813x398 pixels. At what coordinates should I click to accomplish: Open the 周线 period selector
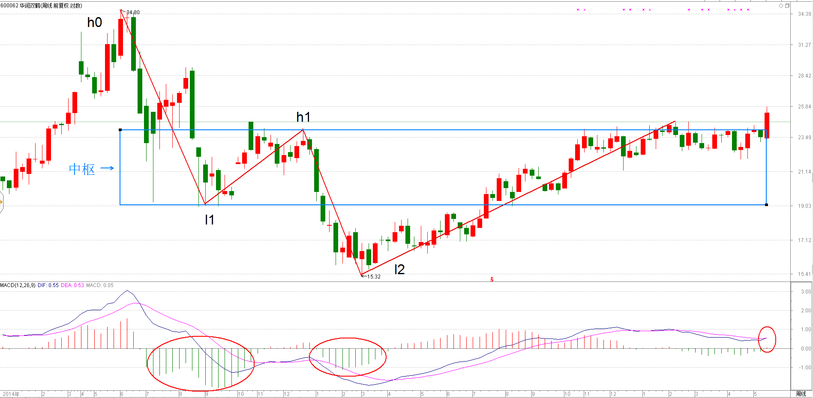click(801, 394)
